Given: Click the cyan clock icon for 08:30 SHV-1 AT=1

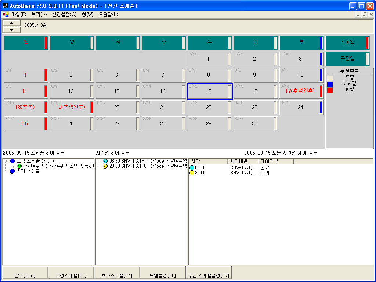Looking at the screenshot, I should 105,161.
